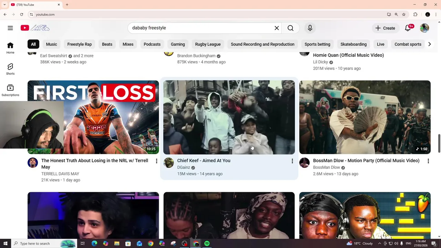
Task: Select the Freestyle Rap chip
Action: (x=80, y=44)
